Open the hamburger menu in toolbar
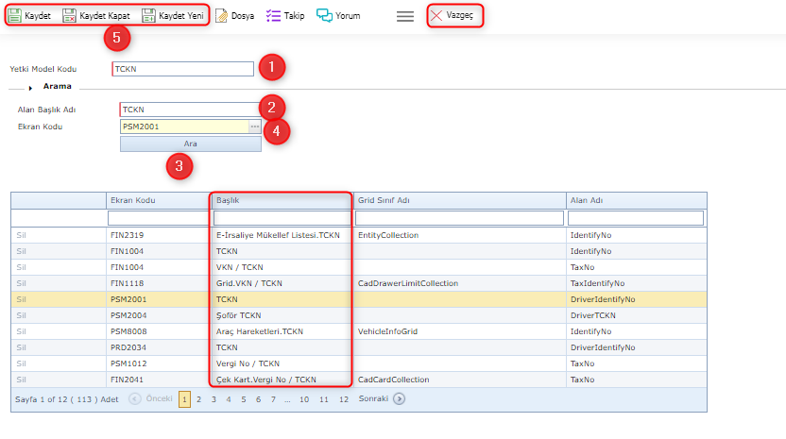 (x=405, y=16)
